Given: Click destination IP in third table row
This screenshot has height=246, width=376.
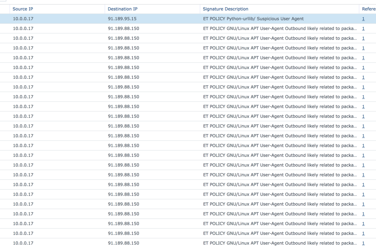Looking at the screenshot, I should pos(123,38).
